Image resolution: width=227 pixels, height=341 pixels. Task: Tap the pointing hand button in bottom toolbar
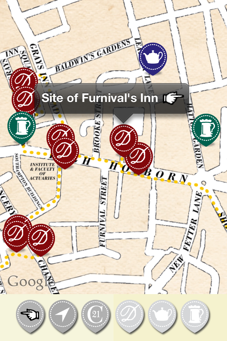pyautogui.click(x=31, y=315)
